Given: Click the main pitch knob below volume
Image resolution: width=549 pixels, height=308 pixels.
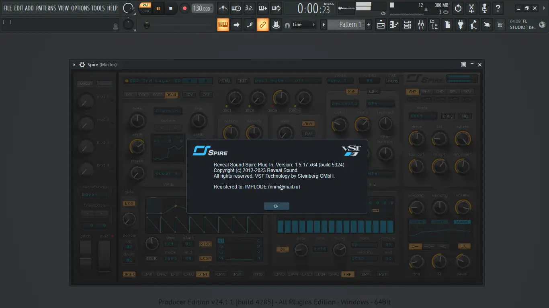Looking at the screenshot, I should (x=128, y=24).
